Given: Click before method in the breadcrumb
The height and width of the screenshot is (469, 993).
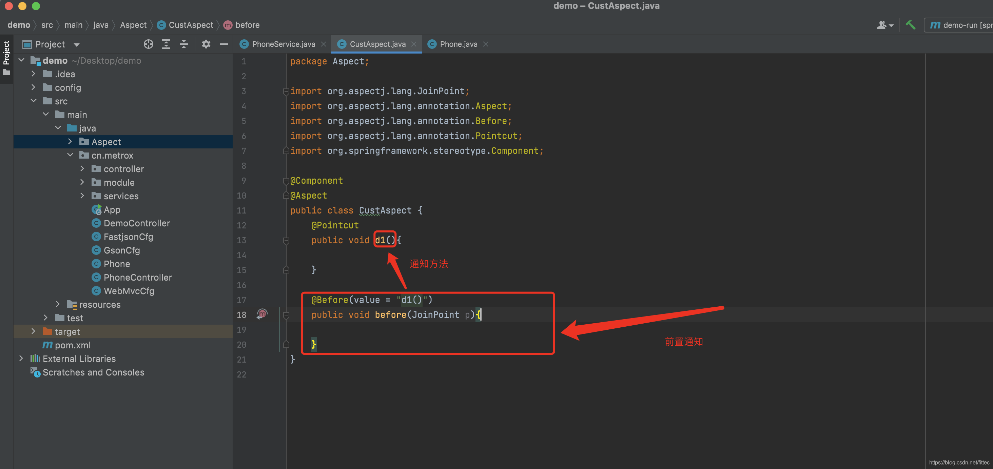Looking at the screenshot, I should click(242, 25).
